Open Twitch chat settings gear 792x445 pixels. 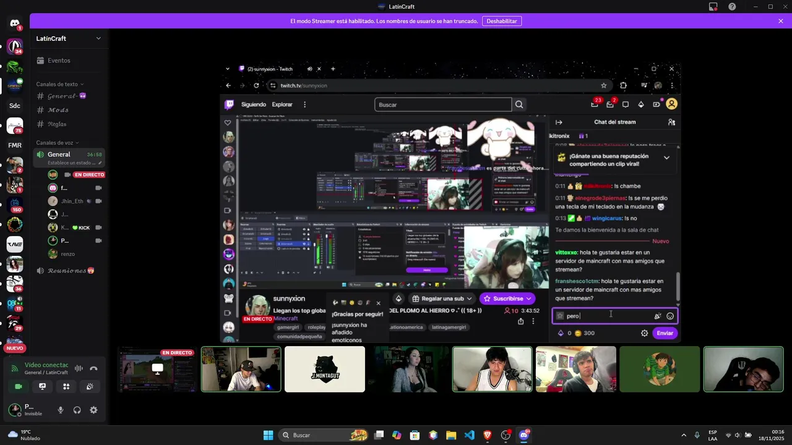[x=644, y=333]
